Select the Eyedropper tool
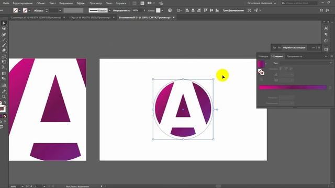 click(4, 91)
